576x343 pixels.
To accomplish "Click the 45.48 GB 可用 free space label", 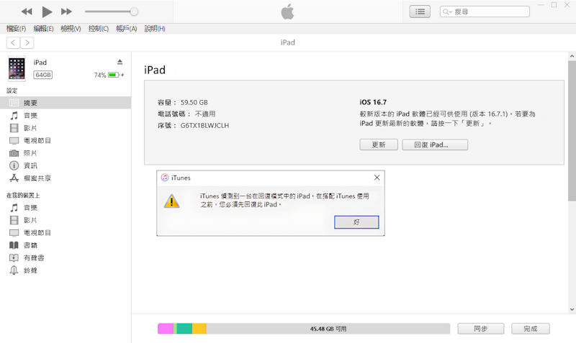I will (328, 329).
